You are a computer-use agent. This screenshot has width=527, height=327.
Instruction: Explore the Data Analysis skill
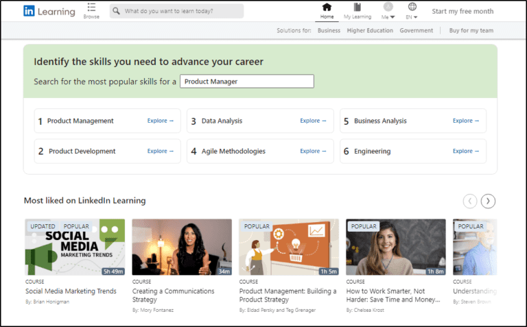313,121
